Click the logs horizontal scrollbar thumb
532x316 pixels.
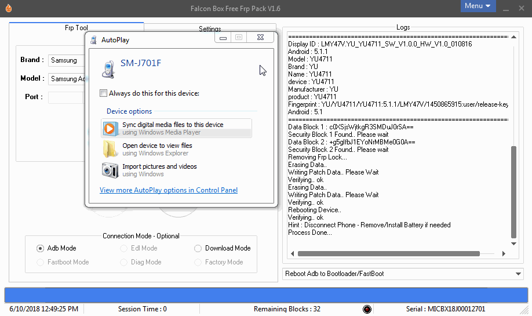pos(388,253)
